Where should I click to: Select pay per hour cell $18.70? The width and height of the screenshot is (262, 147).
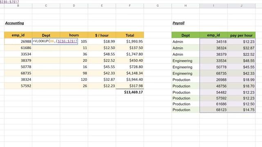point(241,86)
